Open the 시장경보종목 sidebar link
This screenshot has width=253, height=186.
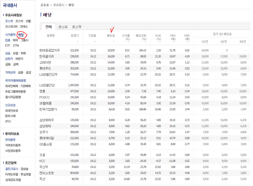(x=13, y=151)
